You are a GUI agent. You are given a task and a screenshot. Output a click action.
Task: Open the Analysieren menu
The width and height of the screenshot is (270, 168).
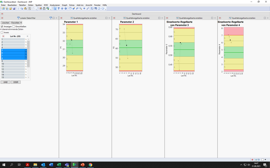pyautogui.click(x=55, y=5)
